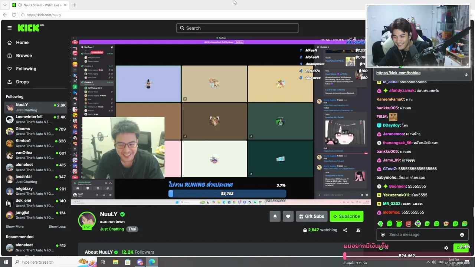Open recommended aloneleet channel under Recommended
Image resolution: width=475 pixels, height=267 pixels.
point(36,247)
